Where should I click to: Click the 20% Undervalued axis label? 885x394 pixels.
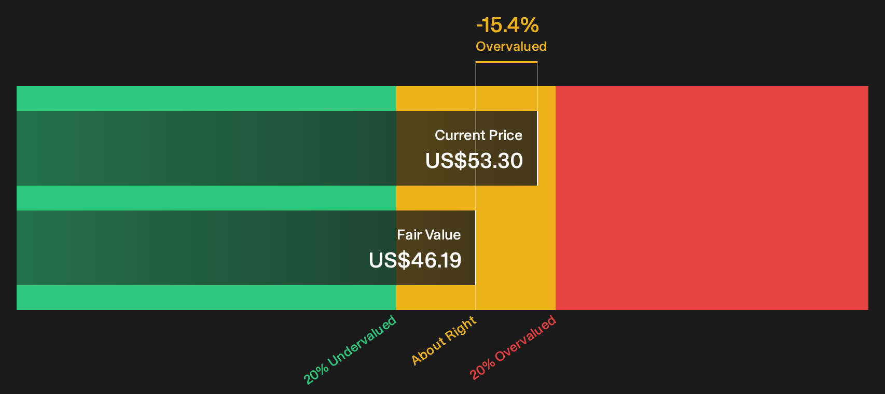pyautogui.click(x=350, y=350)
